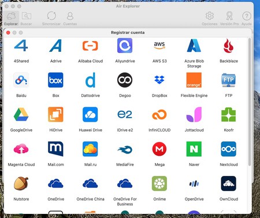Viewport: 260px width, 218px height.
Task: Choose the Adrive service icon
Action: coord(55,46)
